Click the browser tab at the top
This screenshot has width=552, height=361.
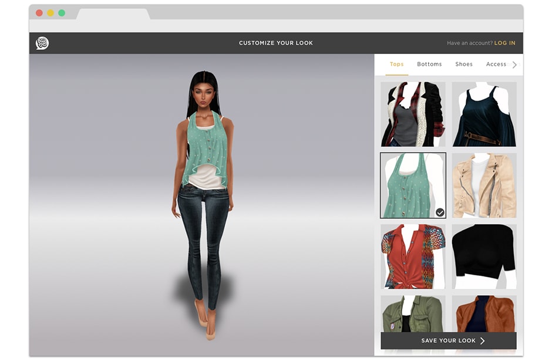tap(113, 14)
